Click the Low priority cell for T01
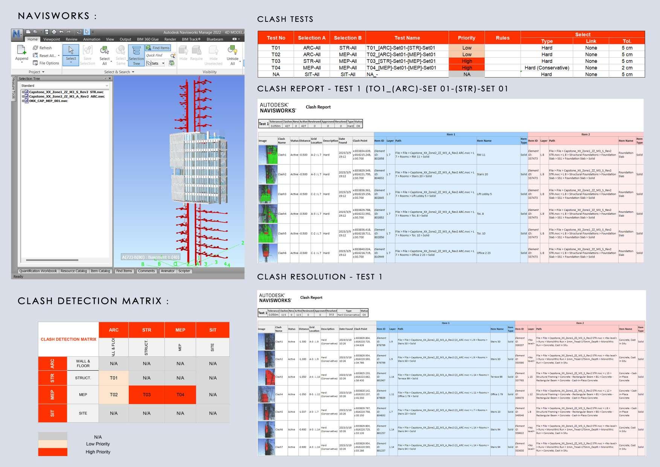 click(x=466, y=48)
